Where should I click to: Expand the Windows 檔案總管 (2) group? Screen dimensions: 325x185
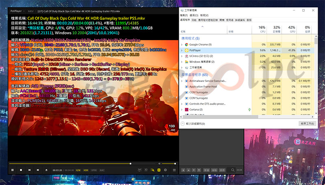tap(182, 62)
